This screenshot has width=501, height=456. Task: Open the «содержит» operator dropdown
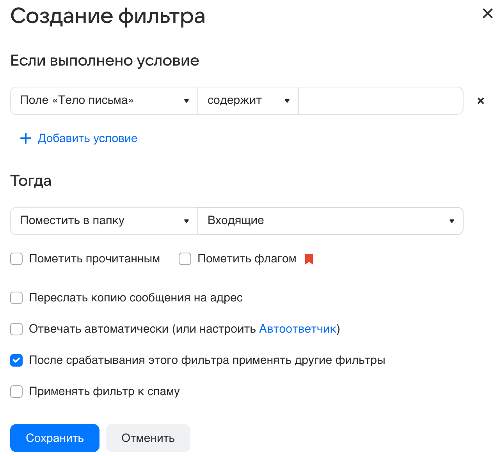pos(248,101)
